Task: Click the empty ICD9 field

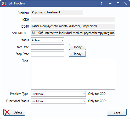Action: click(73, 19)
